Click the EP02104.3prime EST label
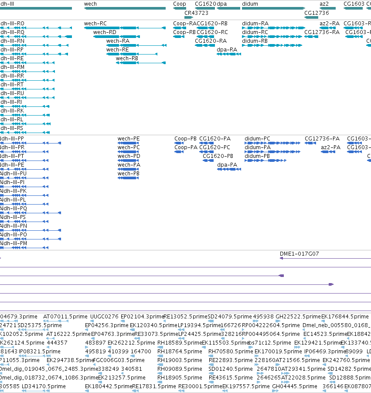This screenshot has height=393, width=371. (x=142, y=317)
